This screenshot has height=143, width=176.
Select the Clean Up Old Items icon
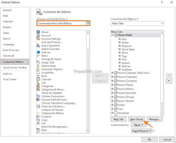(x=38, y=106)
